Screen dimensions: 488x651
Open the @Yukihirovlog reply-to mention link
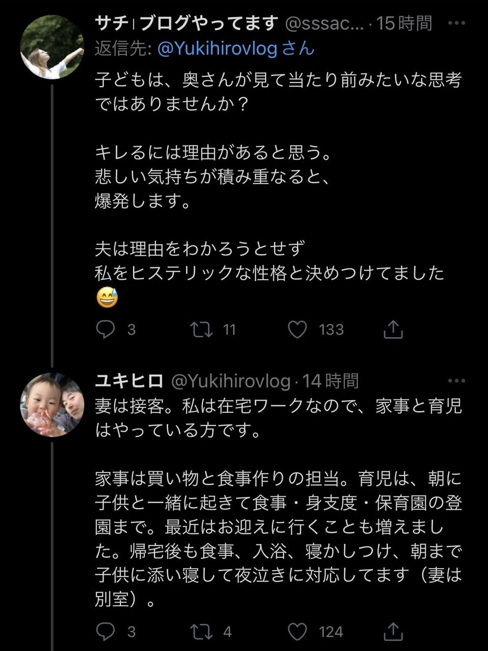coord(218,48)
